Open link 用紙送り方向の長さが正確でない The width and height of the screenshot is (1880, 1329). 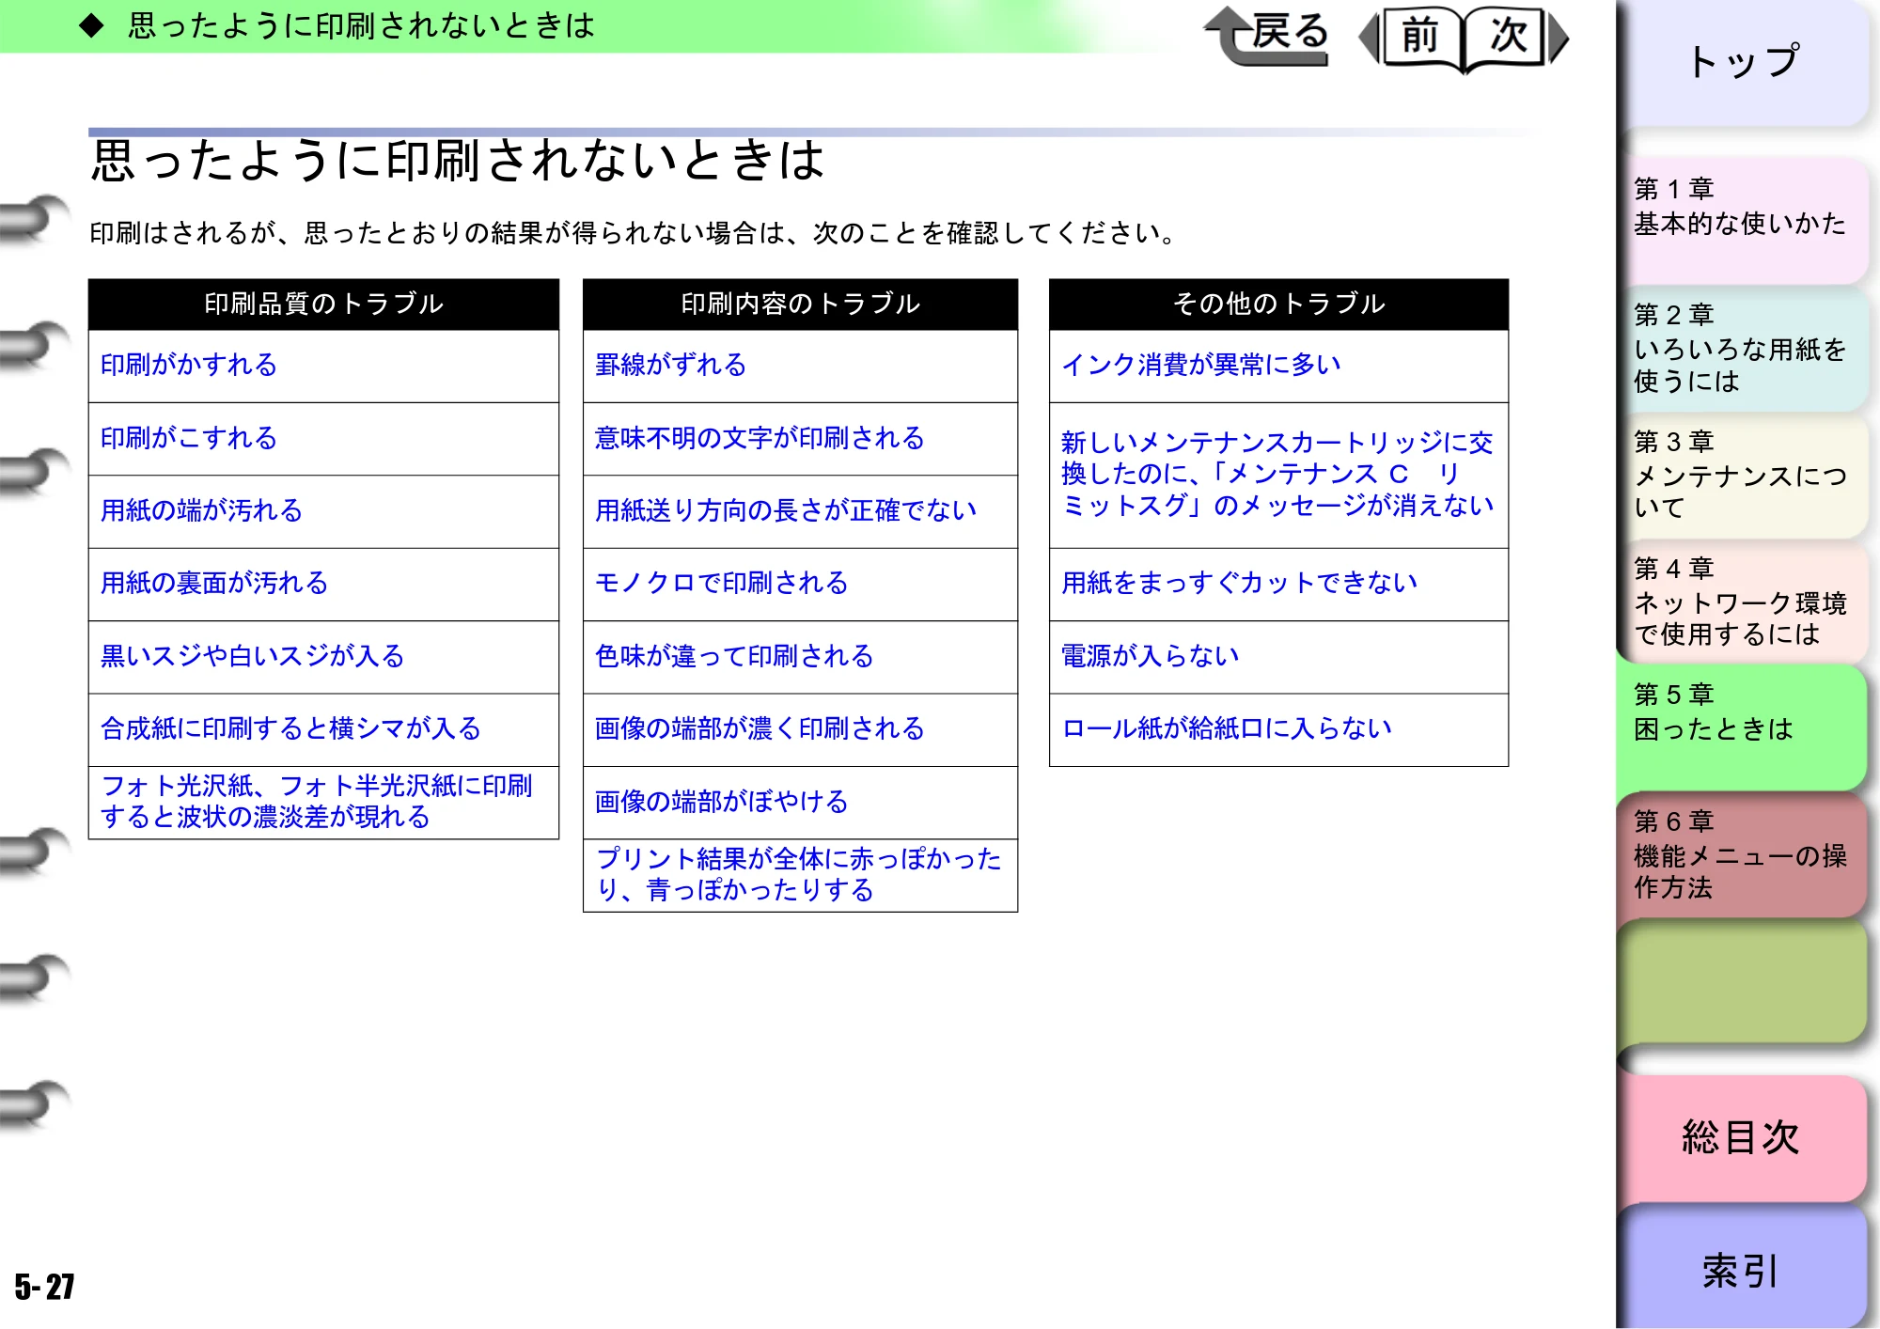click(x=786, y=510)
